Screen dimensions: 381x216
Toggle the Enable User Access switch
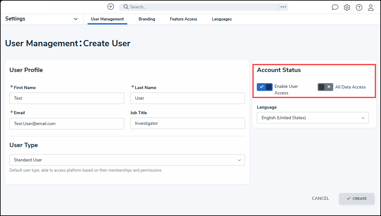265,87
